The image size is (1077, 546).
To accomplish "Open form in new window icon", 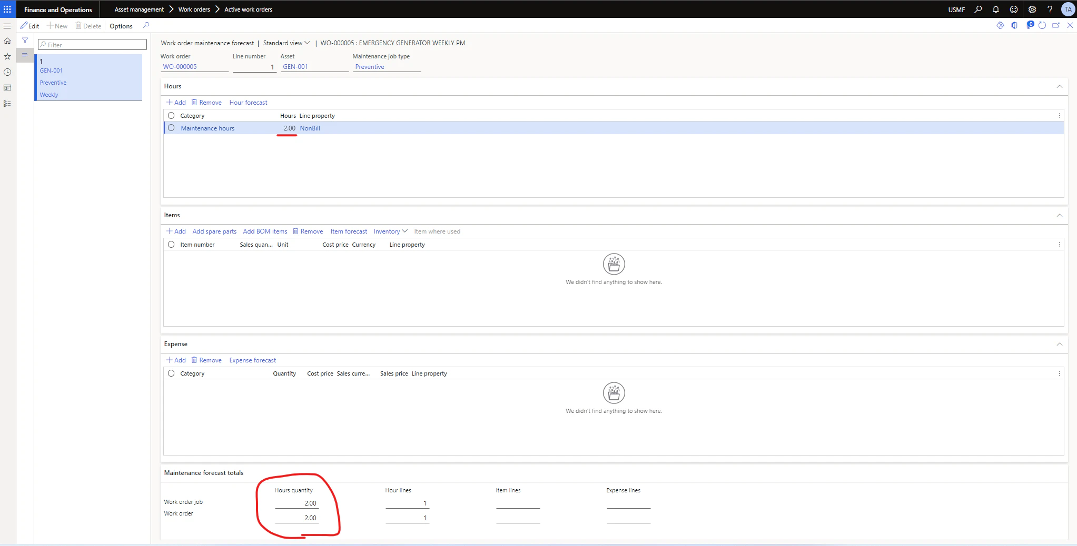I will pyautogui.click(x=1056, y=25).
